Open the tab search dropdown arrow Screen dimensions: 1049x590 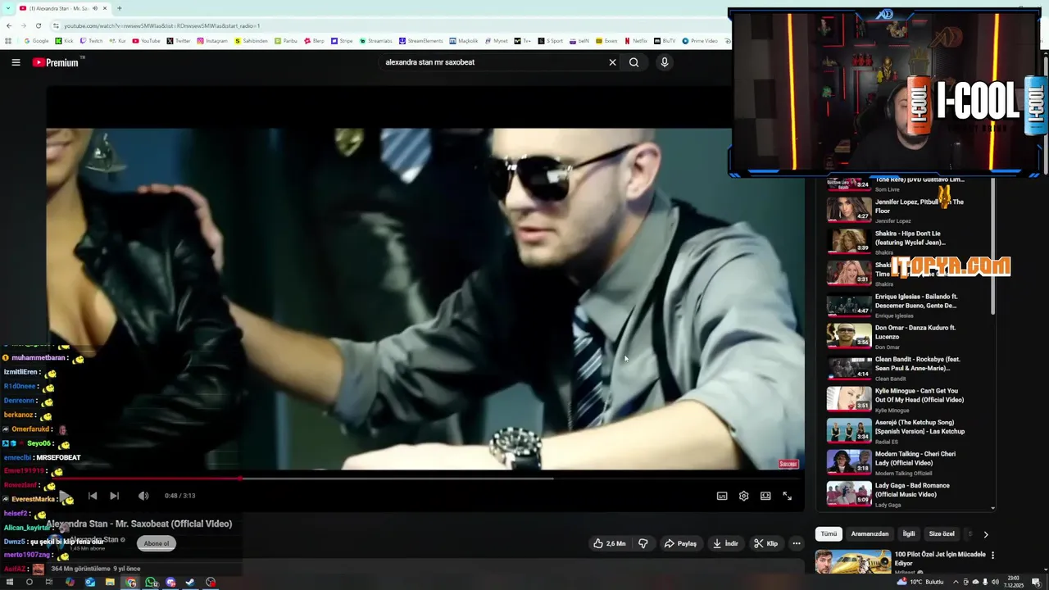[x=9, y=8]
